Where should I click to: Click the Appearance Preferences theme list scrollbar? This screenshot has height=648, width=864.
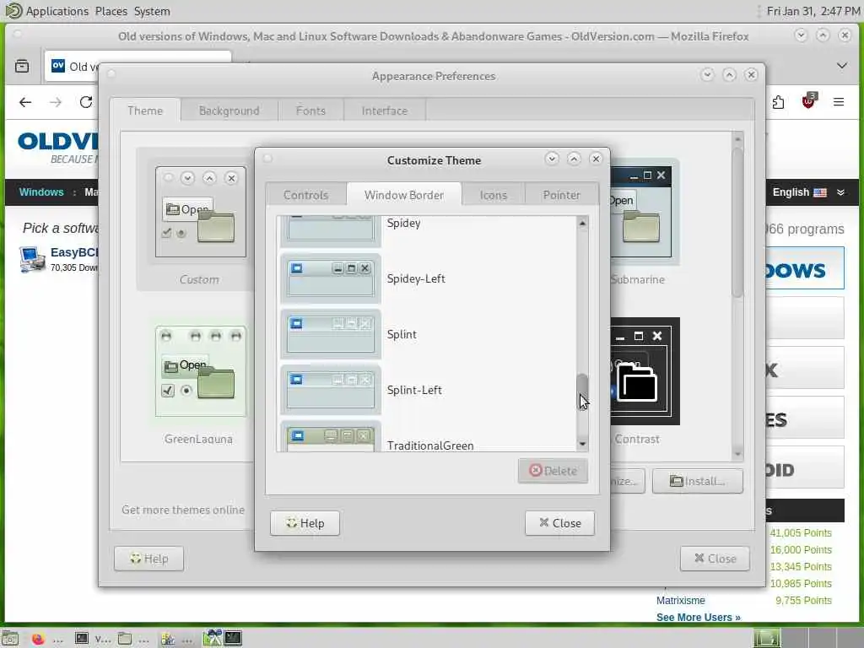pyautogui.click(x=737, y=222)
